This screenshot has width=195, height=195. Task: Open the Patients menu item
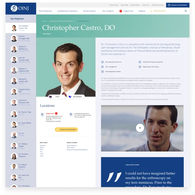142,11
